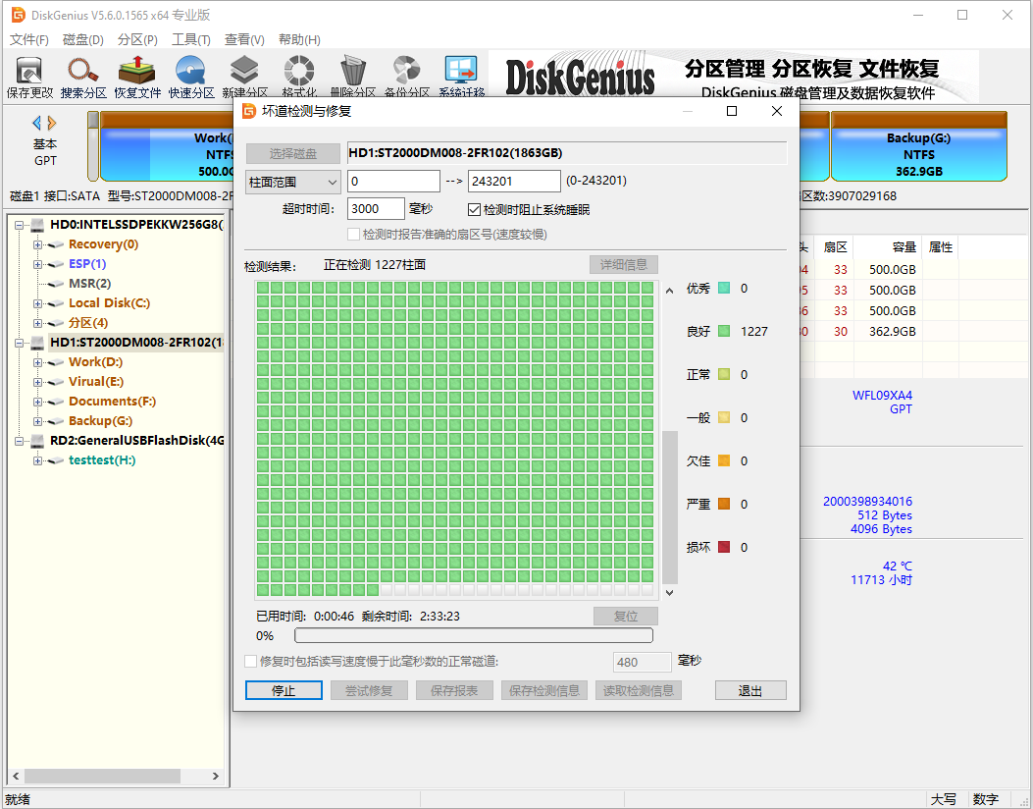
Task: Click the HD0 Intel SSD disk icon
Action: [x=37, y=225]
